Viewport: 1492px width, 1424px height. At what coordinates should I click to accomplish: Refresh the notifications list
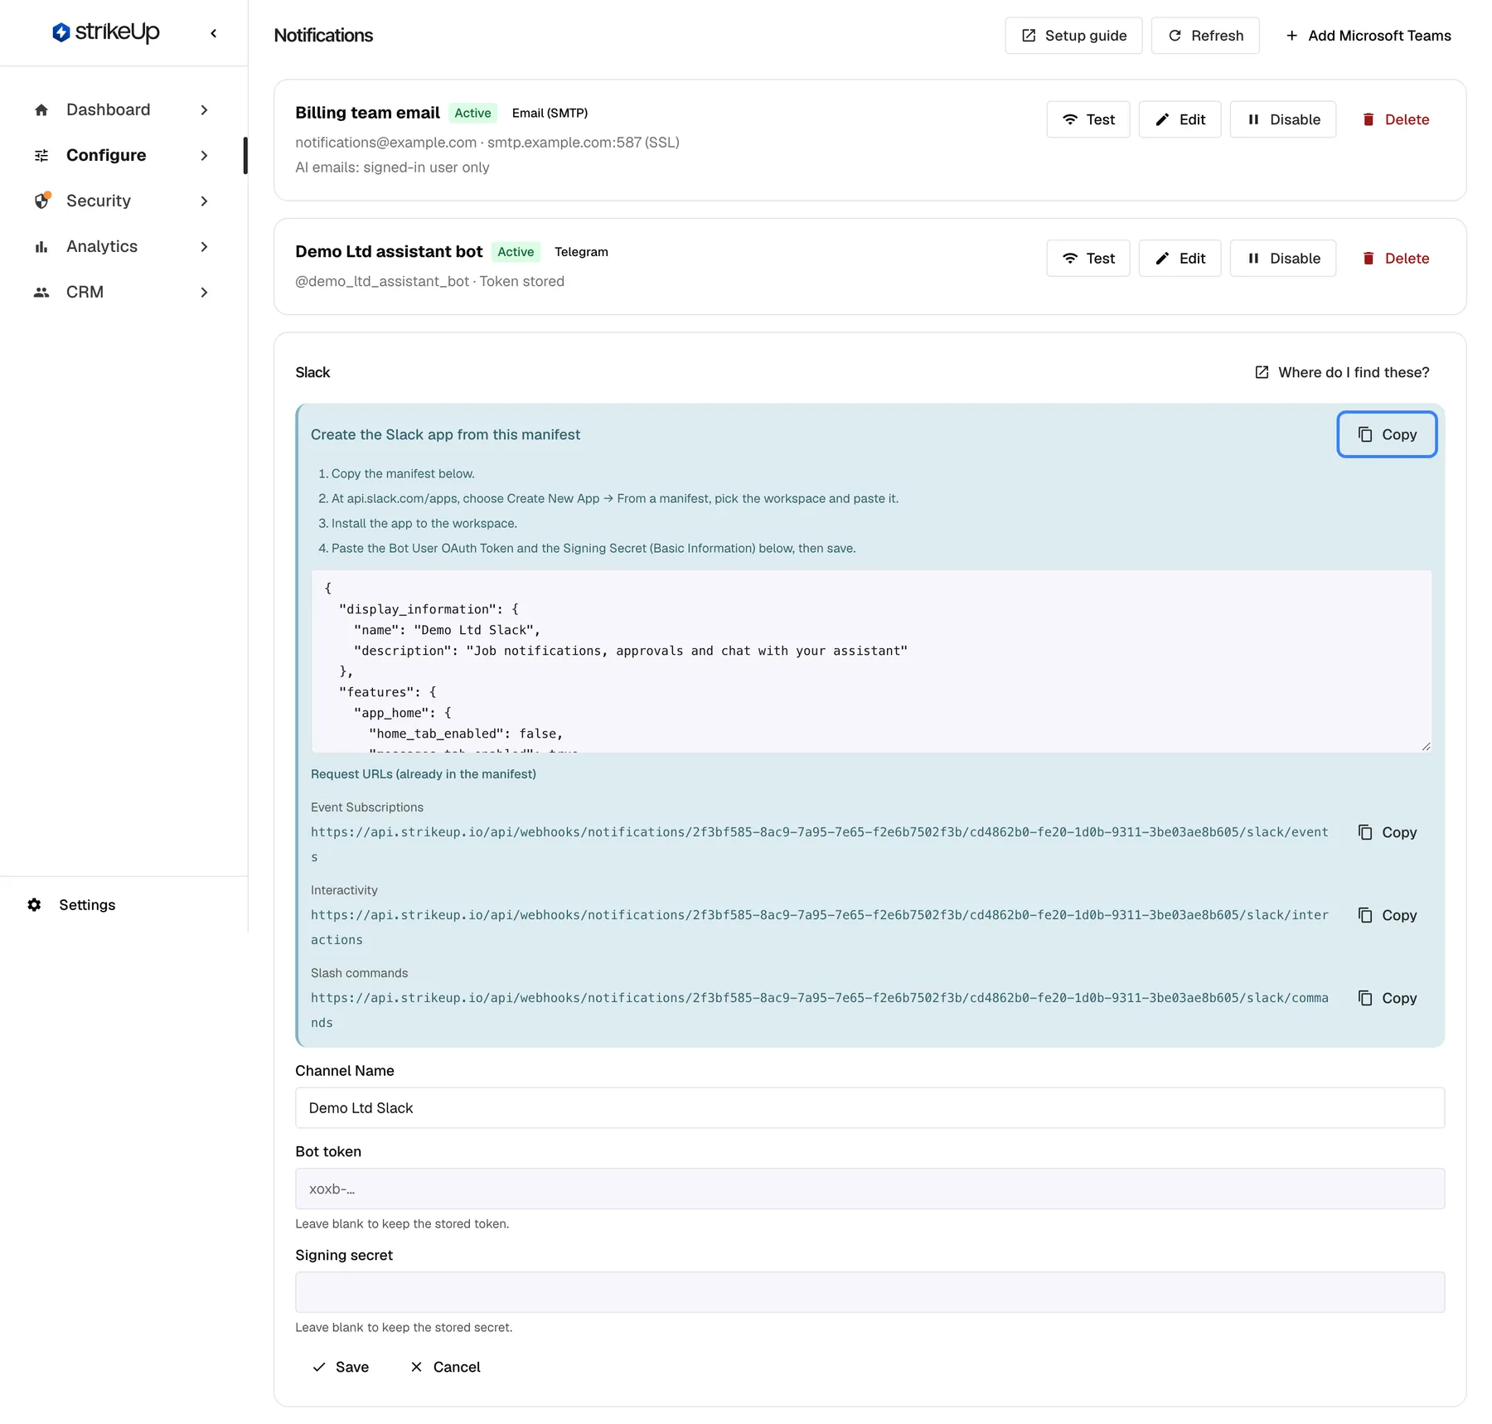point(1205,36)
